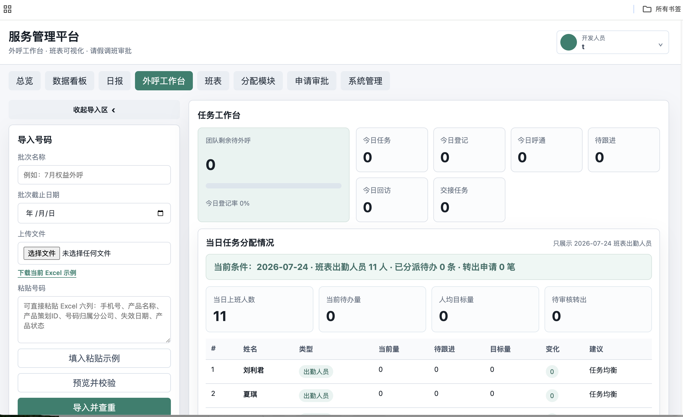
Task: Open the 待跟进 stat card
Action: click(624, 150)
